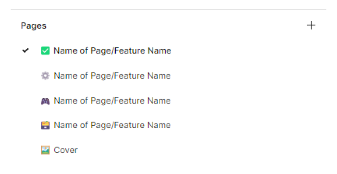Switch to the page labeled with the game controller
This screenshot has height=174, width=337.
[112, 101]
